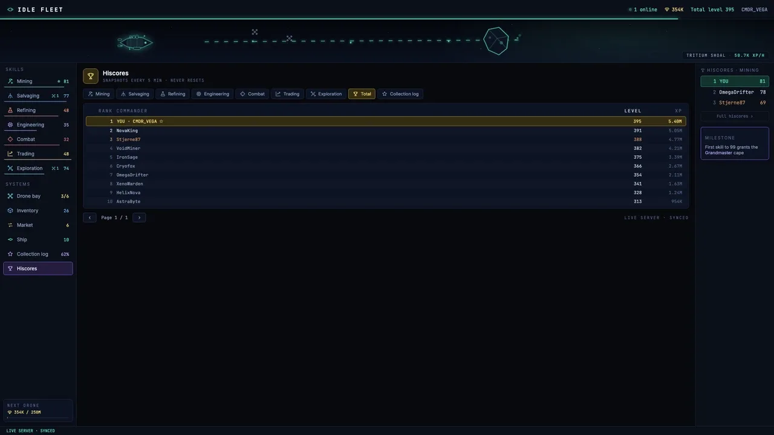Click the Hiscores trophy icon in sidebar
This screenshot has height=435, width=774.
tap(10, 269)
